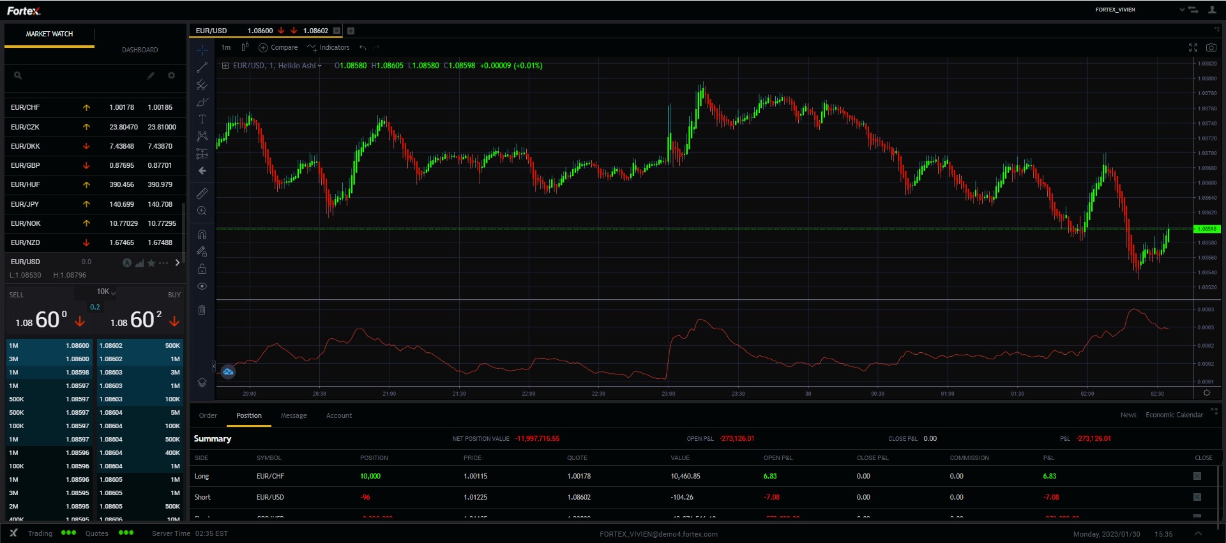
Task: Click the 500K ask level at 1.08602
Action: (140, 346)
